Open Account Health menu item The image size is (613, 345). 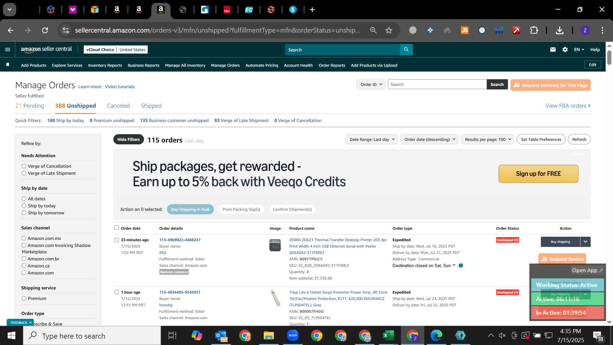point(298,65)
